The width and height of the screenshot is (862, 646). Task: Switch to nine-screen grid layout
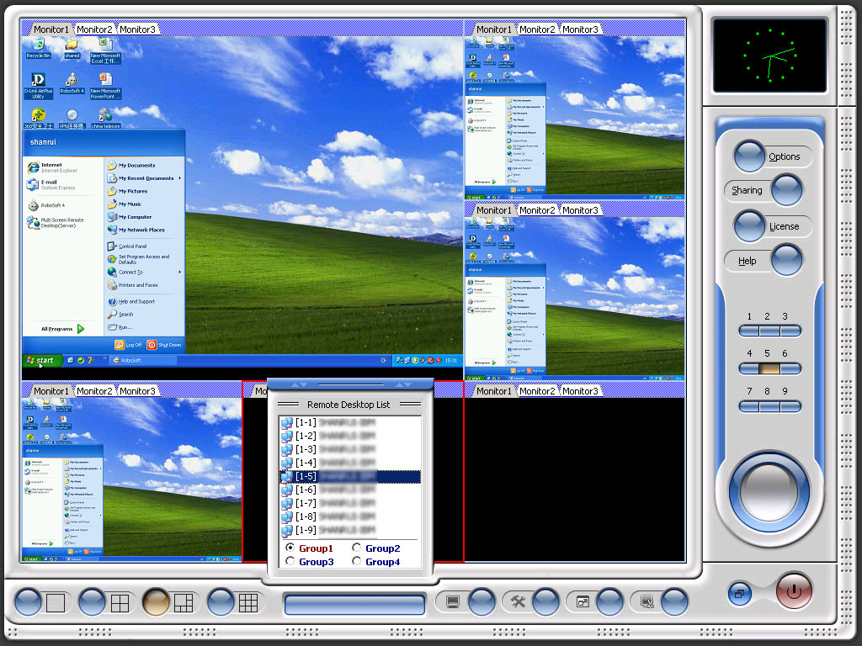tap(221, 602)
